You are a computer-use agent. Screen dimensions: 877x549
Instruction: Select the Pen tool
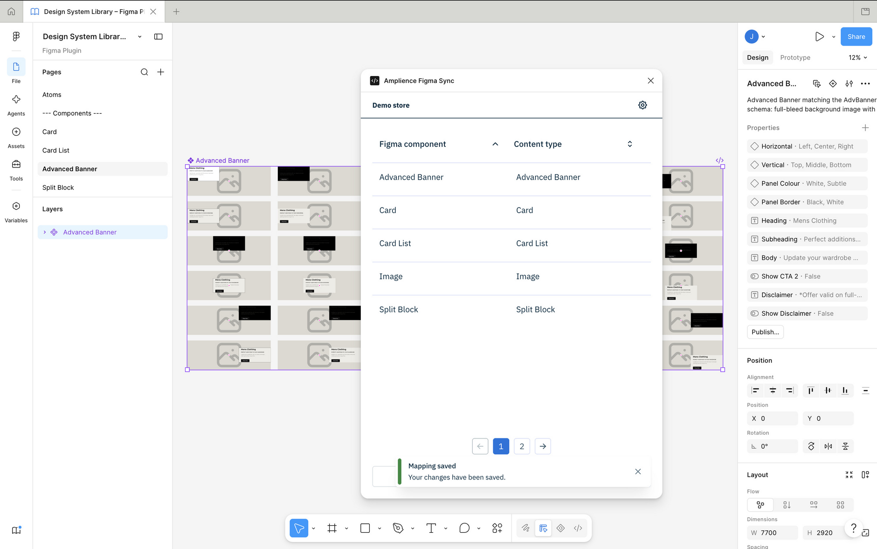(398, 528)
